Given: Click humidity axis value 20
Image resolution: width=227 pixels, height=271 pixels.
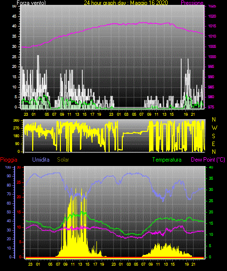Looking at the screenshot, I should 9,239.
